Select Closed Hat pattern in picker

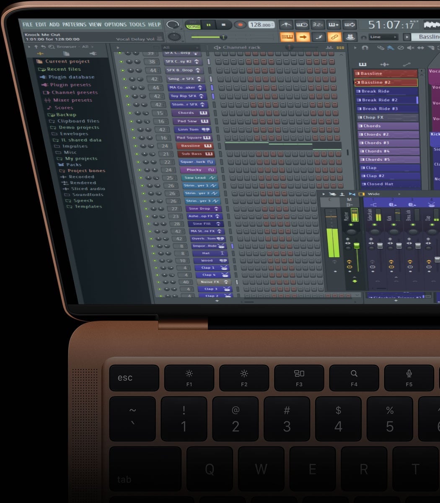click(x=391, y=184)
